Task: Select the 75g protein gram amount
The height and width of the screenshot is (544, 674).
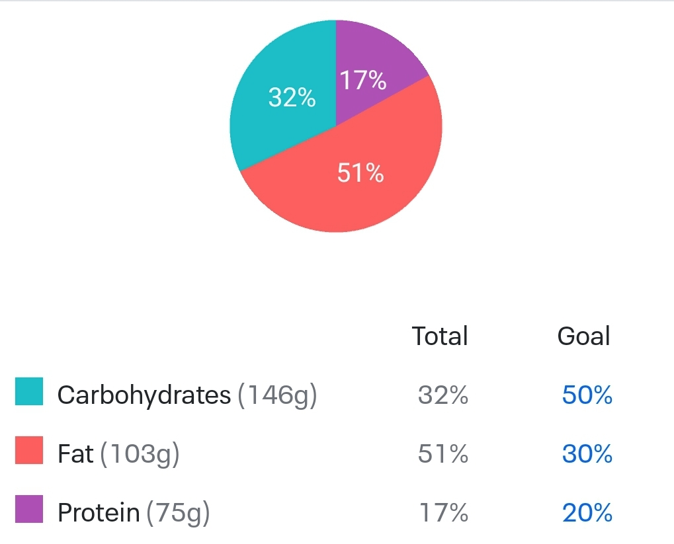Action: [x=178, y=513]
